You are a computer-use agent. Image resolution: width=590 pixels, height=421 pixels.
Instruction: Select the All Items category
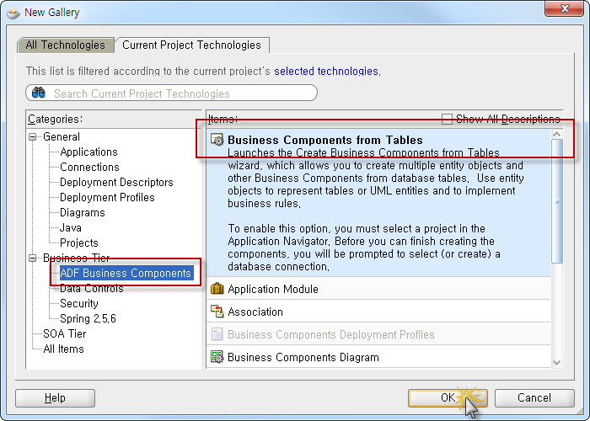[63, 349]
